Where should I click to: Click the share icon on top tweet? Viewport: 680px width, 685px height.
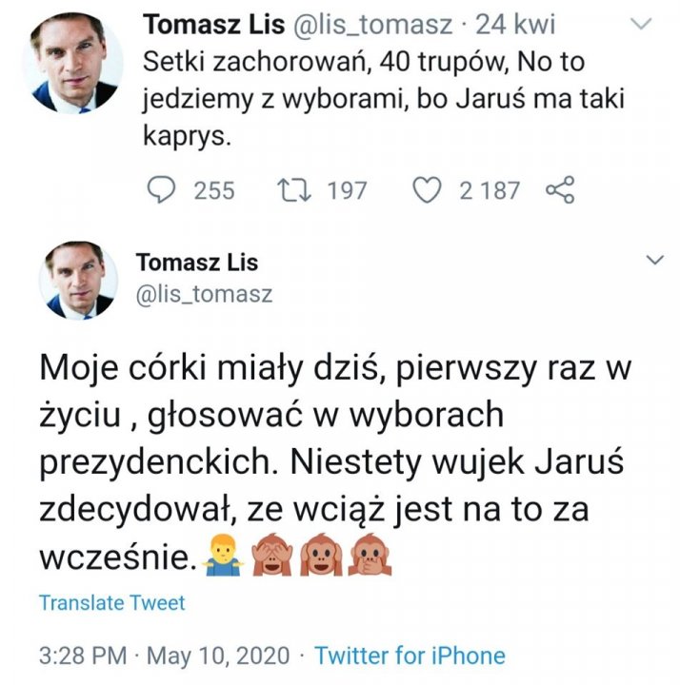560,190
